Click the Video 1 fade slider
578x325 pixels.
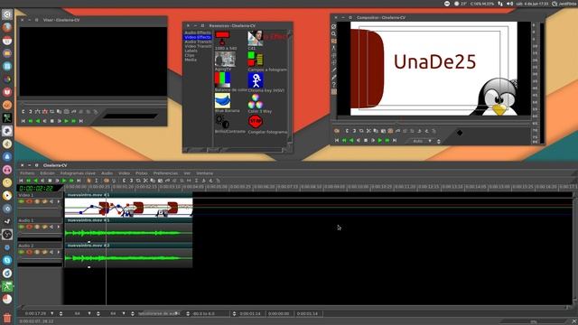click(40, 209)
